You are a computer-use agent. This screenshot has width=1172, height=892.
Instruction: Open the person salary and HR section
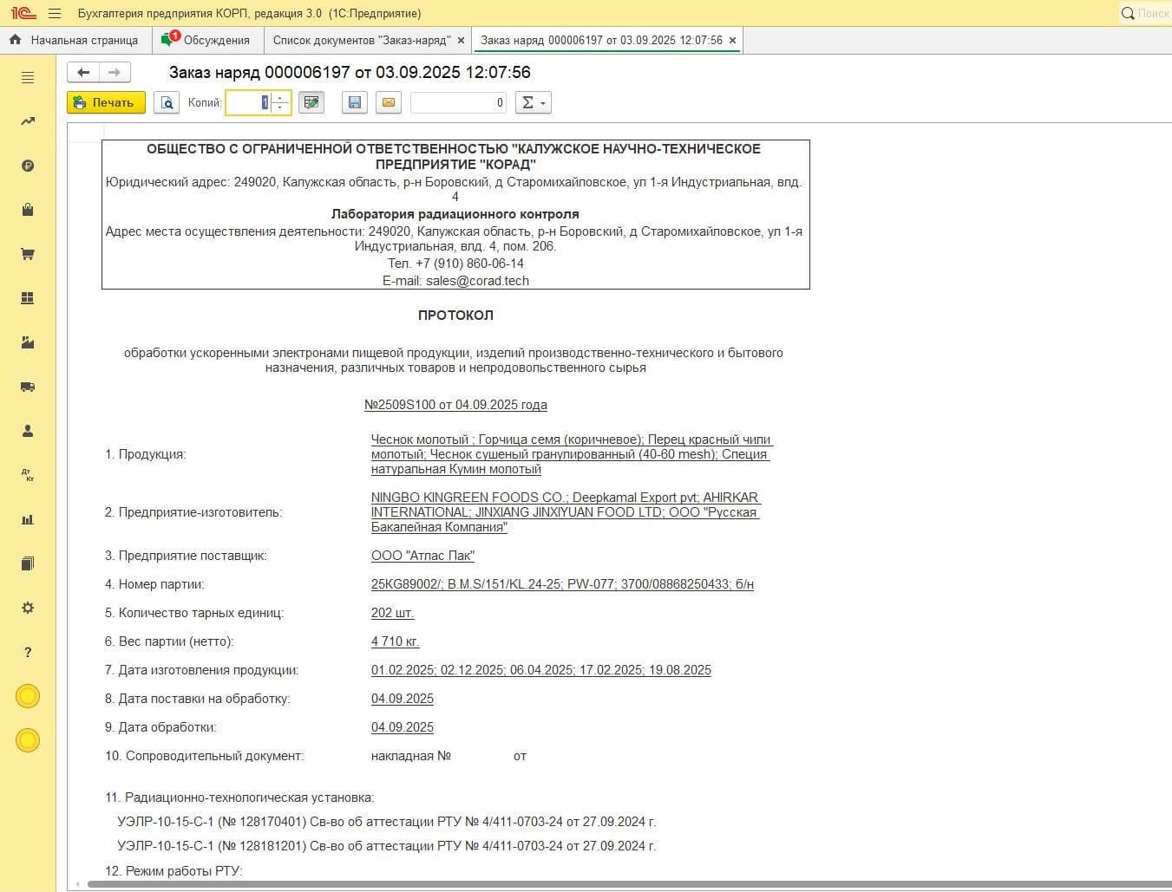pos(28,431)
